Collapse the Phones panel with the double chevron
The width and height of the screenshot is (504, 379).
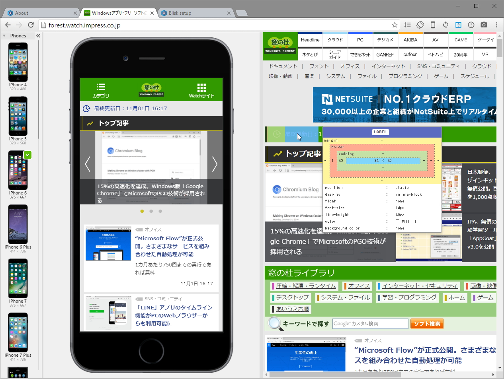pos(38,35)
